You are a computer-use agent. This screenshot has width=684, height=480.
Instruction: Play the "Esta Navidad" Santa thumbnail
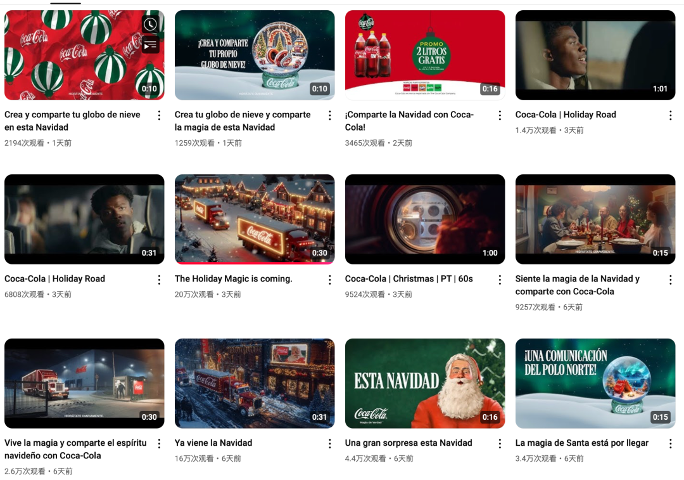(x=425, y=384)
